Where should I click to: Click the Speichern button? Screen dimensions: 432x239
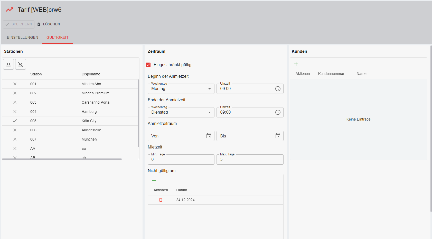[19, 24]
